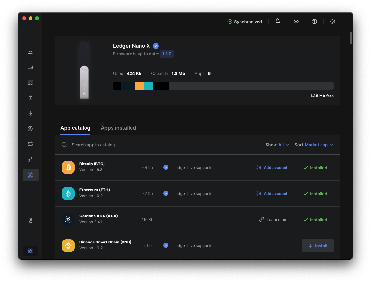Open the Send upload-arrow icon in sidebar
Image resolution: width=371 pixels, height=283 pixels.
[30, 98]
